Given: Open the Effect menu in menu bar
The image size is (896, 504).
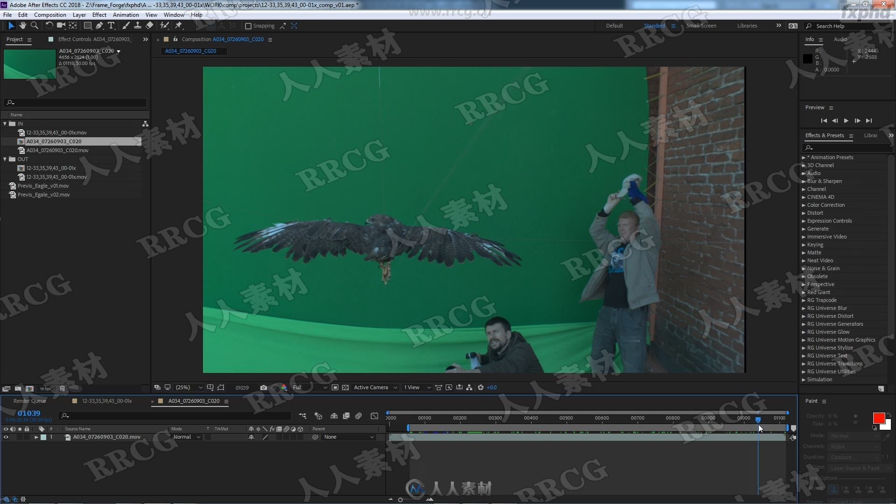Looking at the screenshot, I should coord(98,15).
